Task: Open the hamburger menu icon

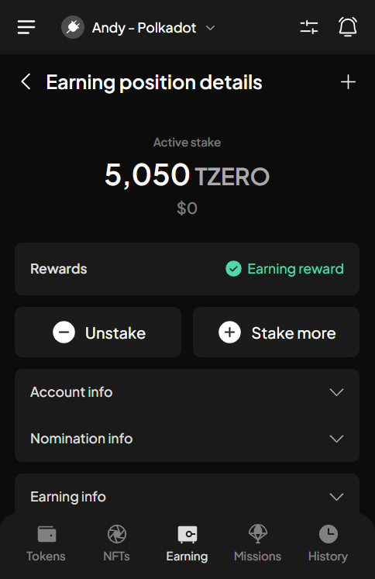Action: pyautogui.click(x=26, y=27)
